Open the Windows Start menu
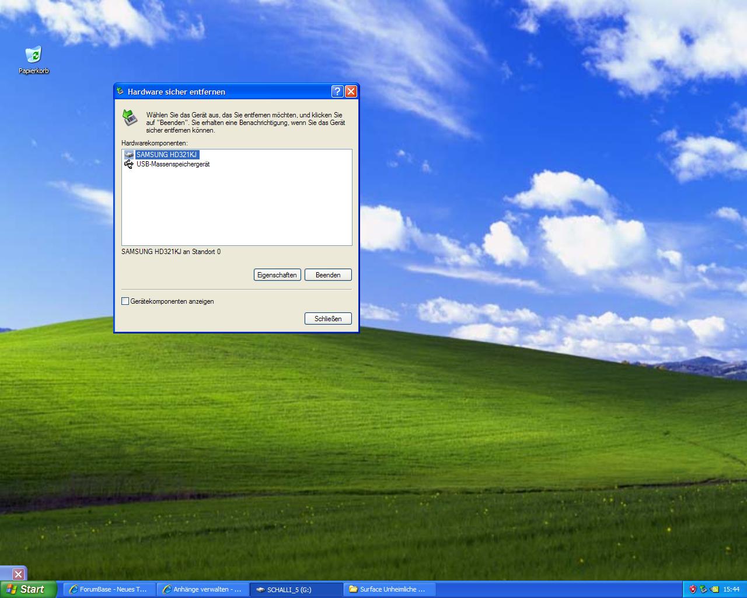747x598 pixels. point(28,589)
